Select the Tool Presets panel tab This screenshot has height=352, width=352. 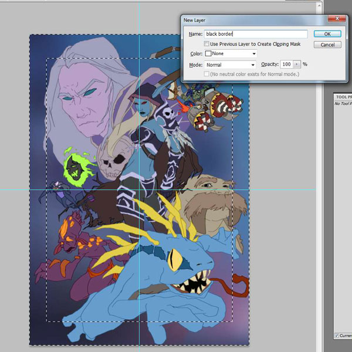coord(343,97)
